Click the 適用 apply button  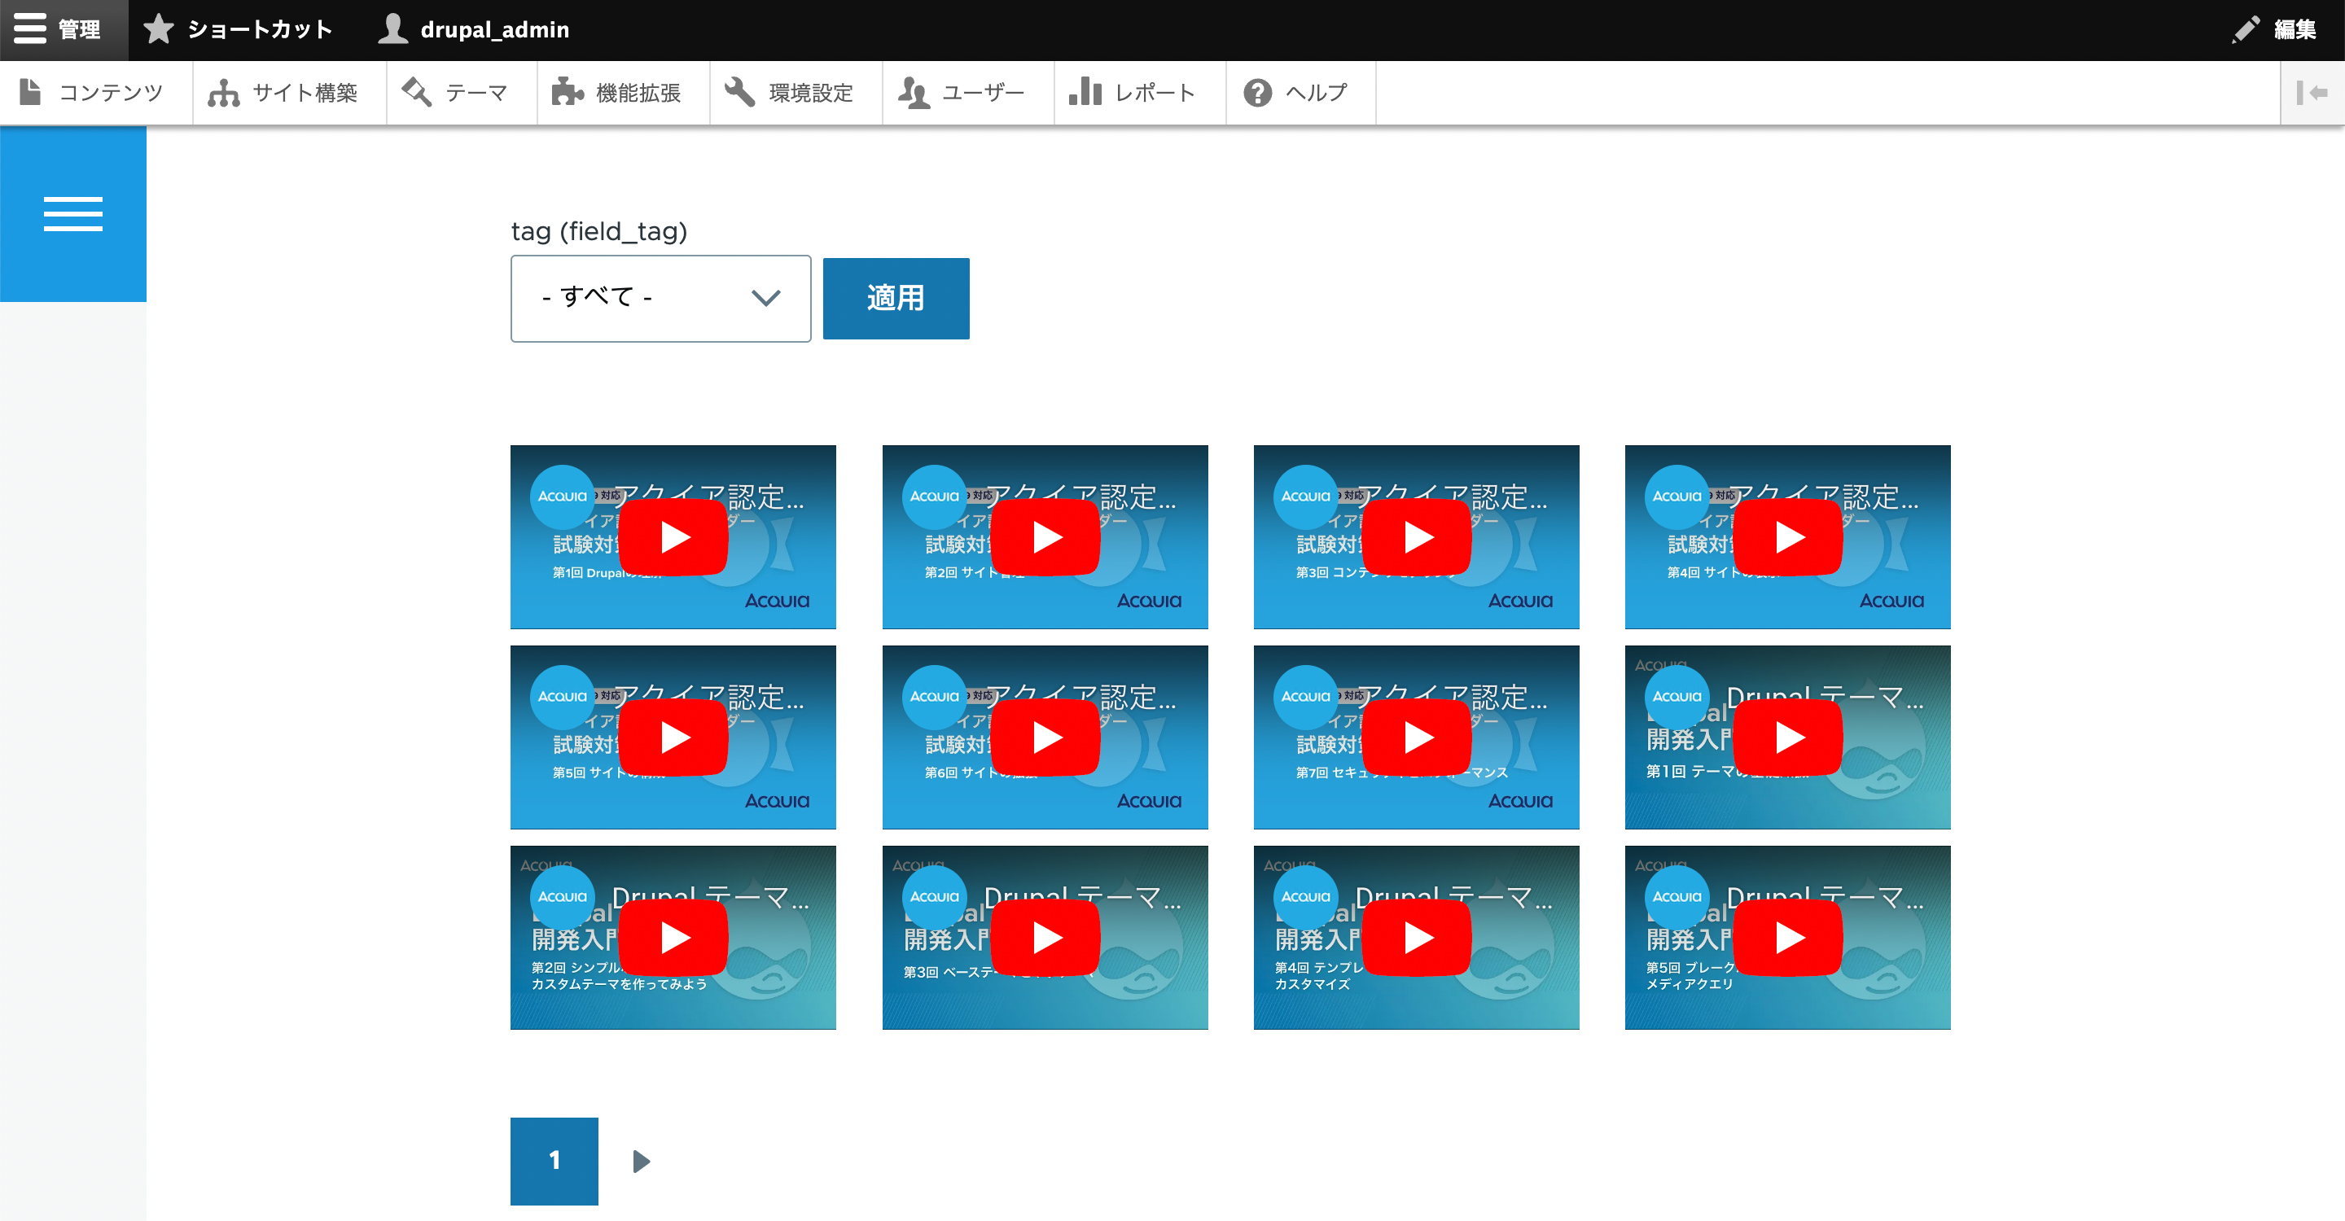coord(896,299)
